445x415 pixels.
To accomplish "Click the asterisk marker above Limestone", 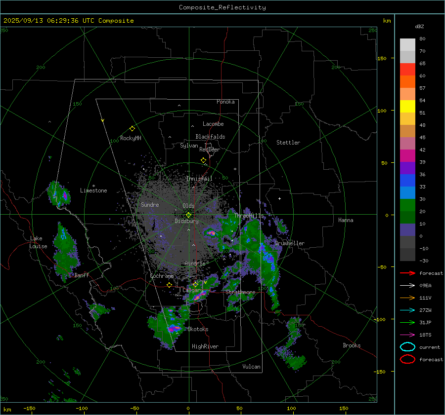I will [93, 186].
